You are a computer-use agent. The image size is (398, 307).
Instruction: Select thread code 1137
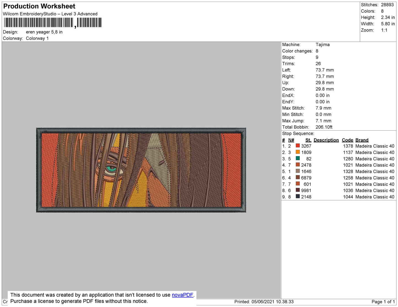pyautogui.click(x=348, y=152)
